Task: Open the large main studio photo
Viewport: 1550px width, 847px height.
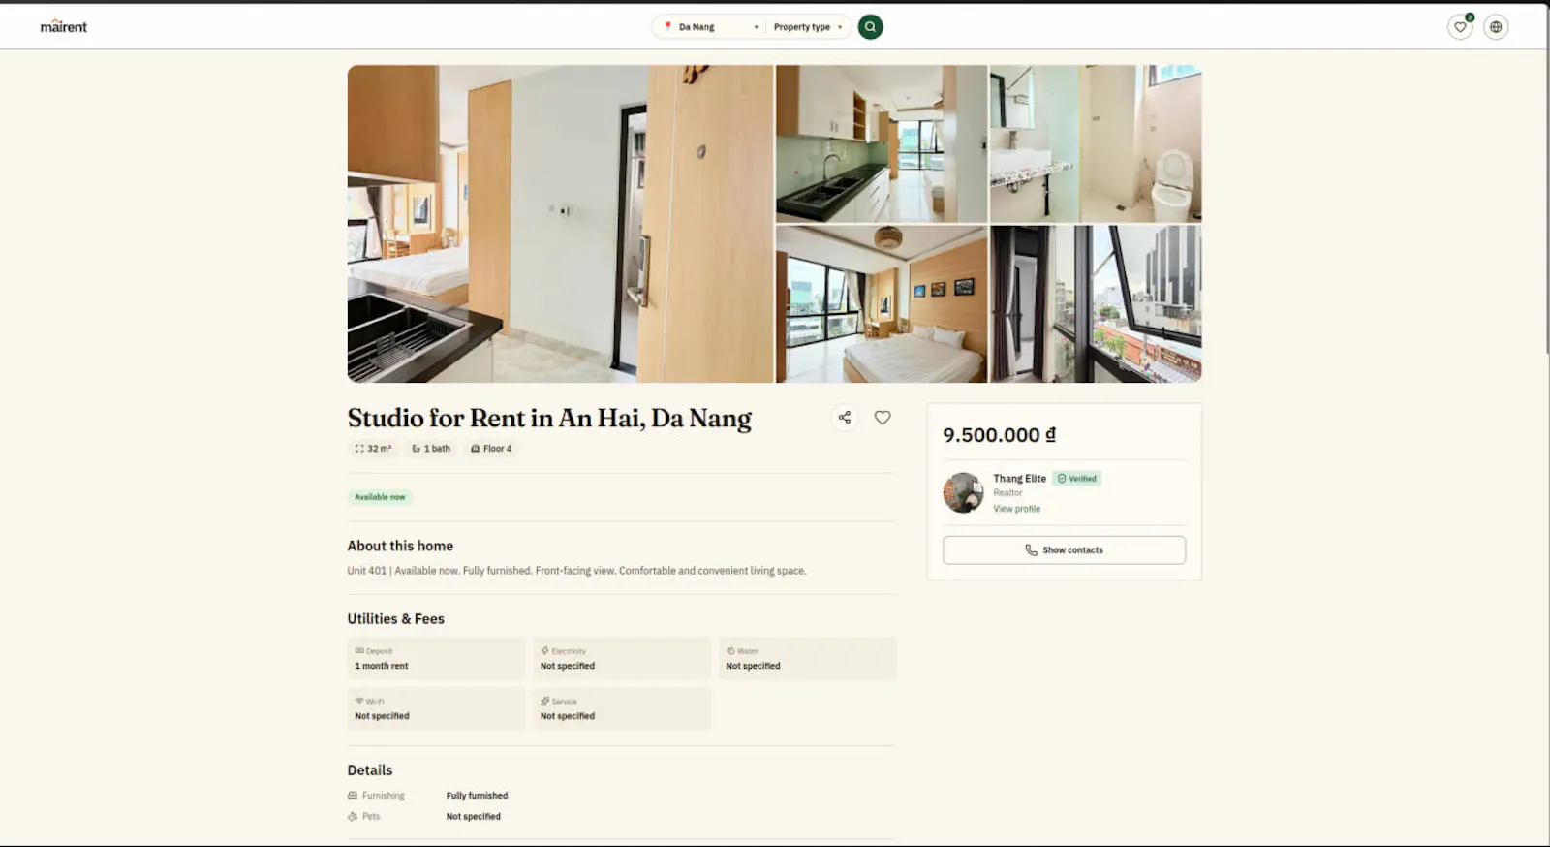Action: pos(560,224)
